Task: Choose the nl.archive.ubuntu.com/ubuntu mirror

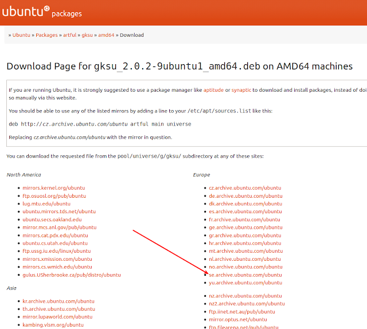Action: pyautogui.click(x=245, y=259)
